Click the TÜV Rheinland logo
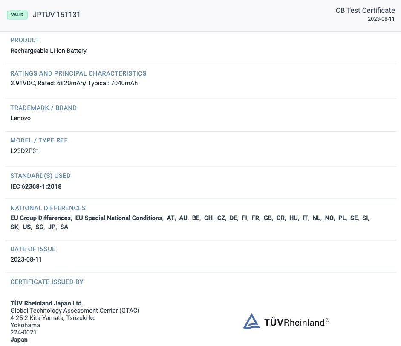 pyautogui.click(x=286, y=321)
